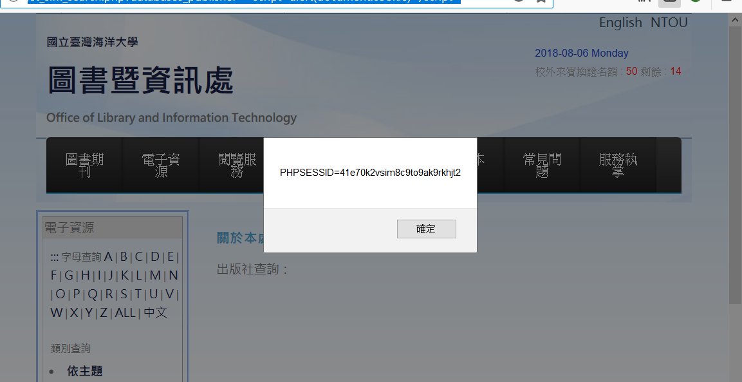The width and height of the screenshot is (742, 382).
Task: Browse databases by letter K
Action: point(124,275)
